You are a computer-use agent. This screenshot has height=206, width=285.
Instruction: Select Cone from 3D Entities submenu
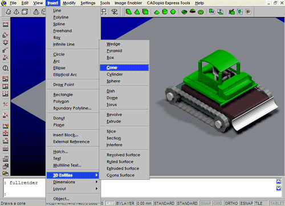point(124,68)
